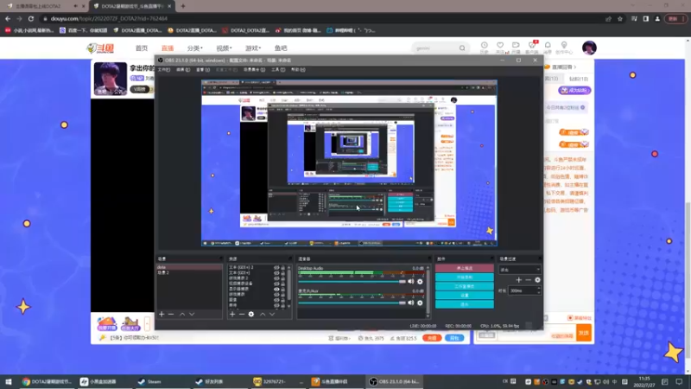691x389 pixels.
Task: Remove source using Sources minus icon
Action: coord(242,314)
